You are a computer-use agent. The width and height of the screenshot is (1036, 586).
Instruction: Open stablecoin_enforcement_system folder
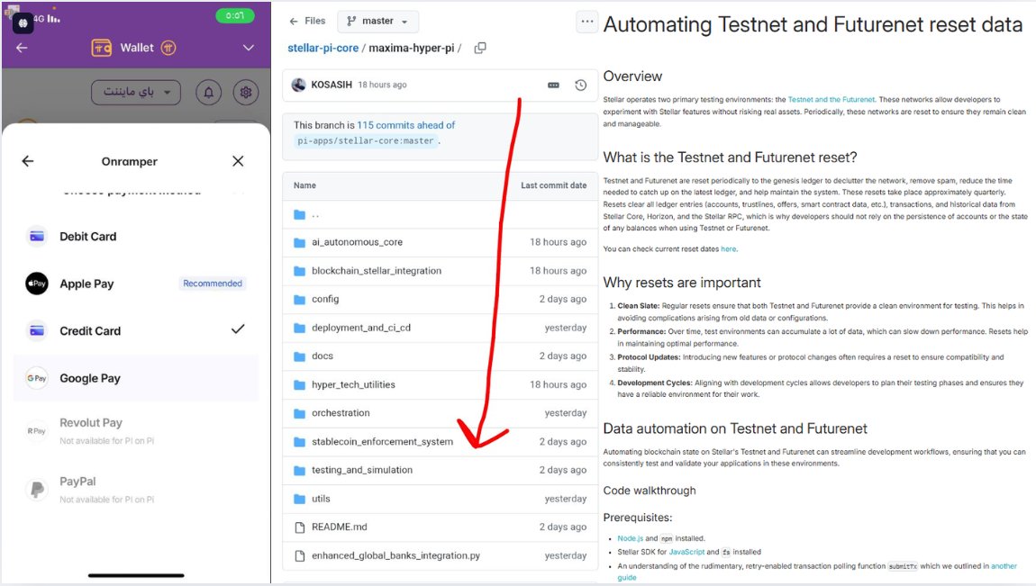pyautogui.click(x=383, y=441)
